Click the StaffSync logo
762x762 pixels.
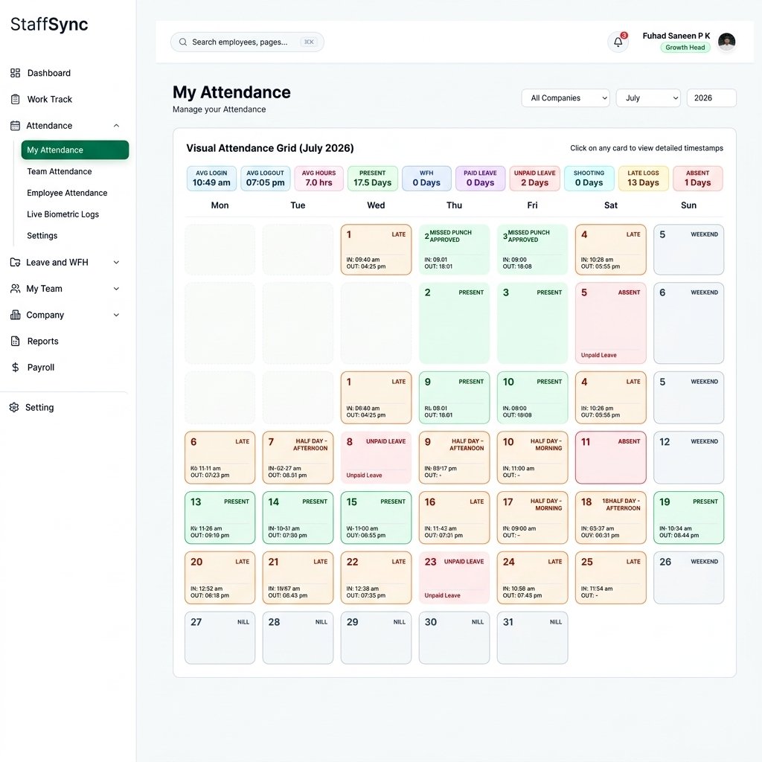49,25
